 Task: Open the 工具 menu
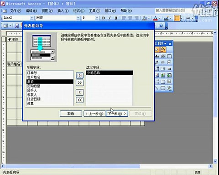(94, 11)
